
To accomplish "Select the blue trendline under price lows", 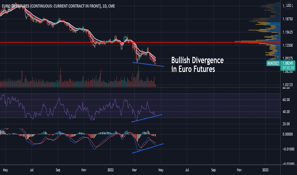I will [x=148, y=64].
